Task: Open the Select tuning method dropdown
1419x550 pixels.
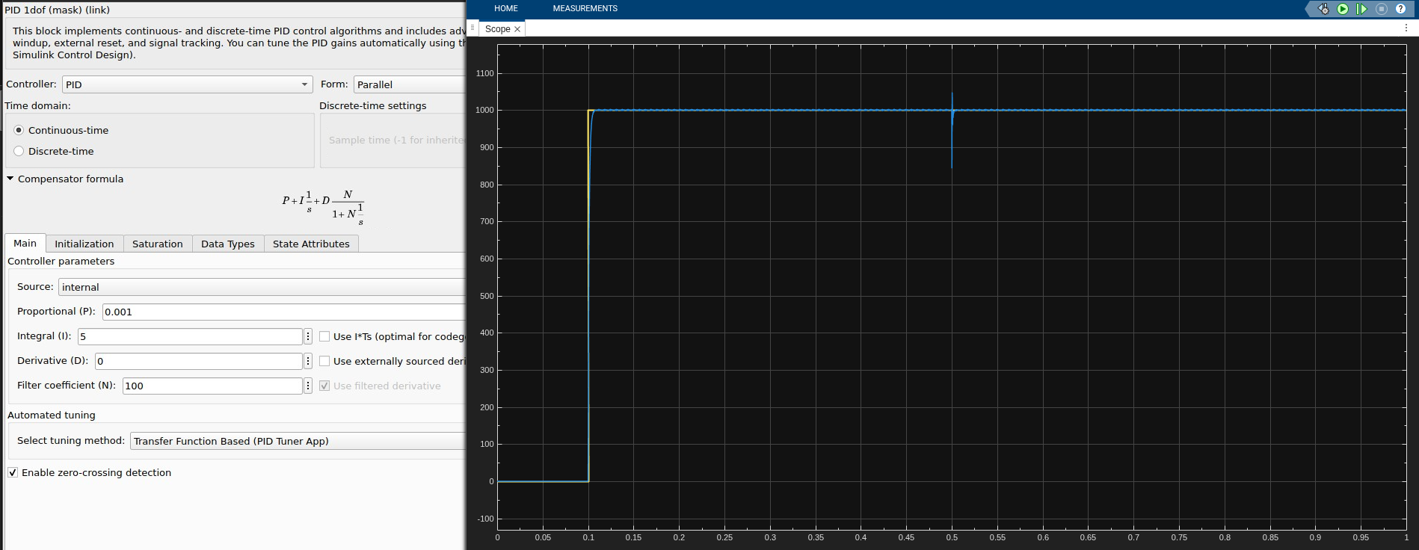Action: [x=298, y=441]
